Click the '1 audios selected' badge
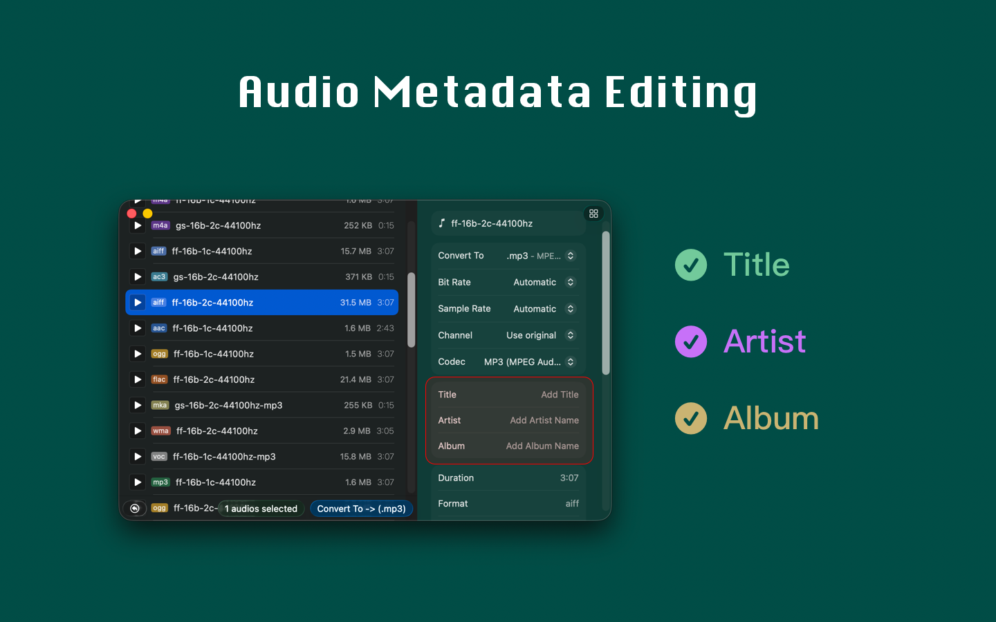The width and height of the screenshot is (996, 622). [x=261, y=509]
